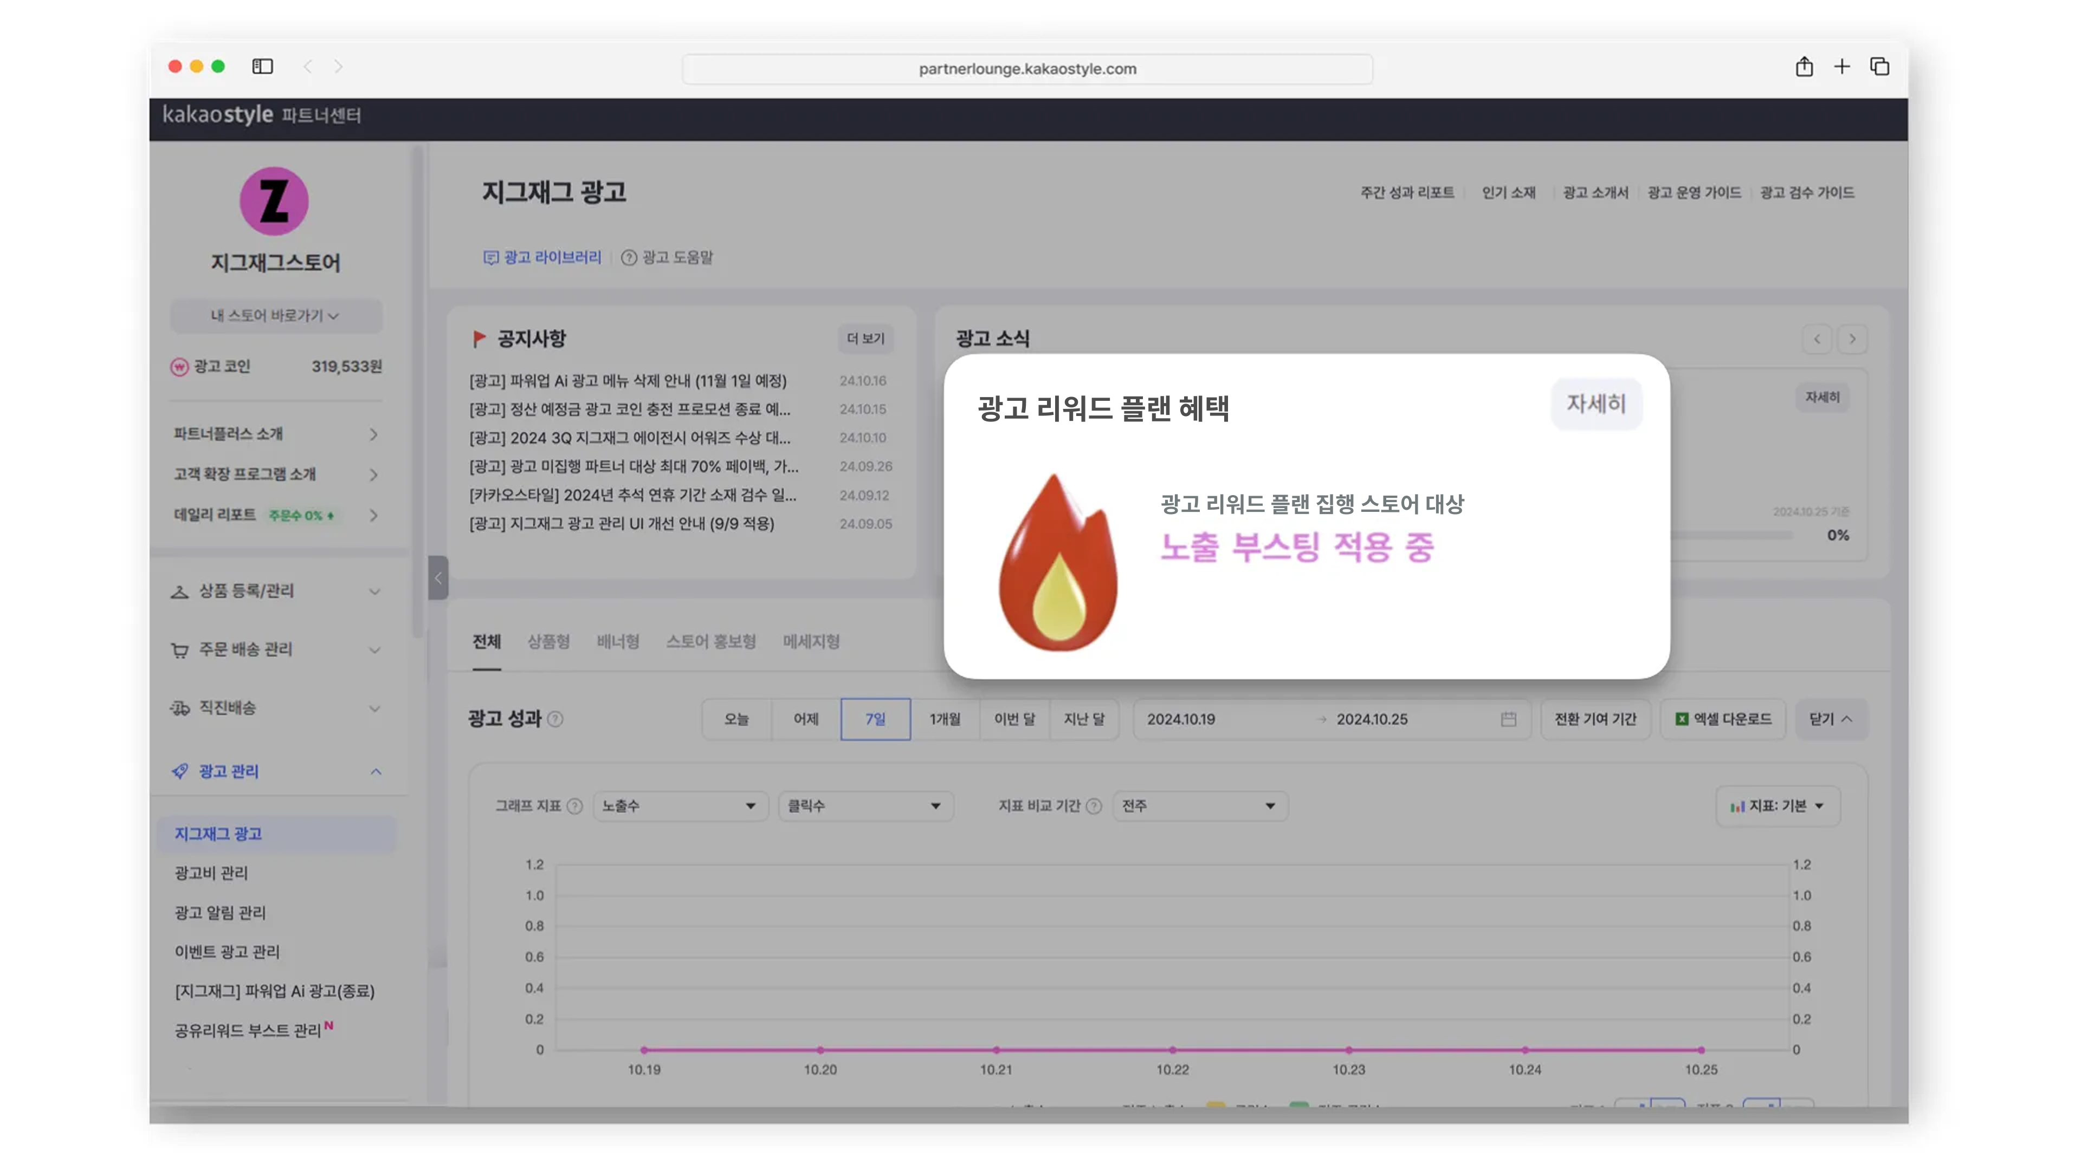
Task: Open 주간 성과 리포트 link
Action: click(x=1407, y=193)
